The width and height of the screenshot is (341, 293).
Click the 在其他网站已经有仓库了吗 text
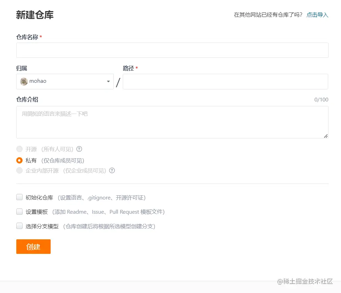click(268, 15)
